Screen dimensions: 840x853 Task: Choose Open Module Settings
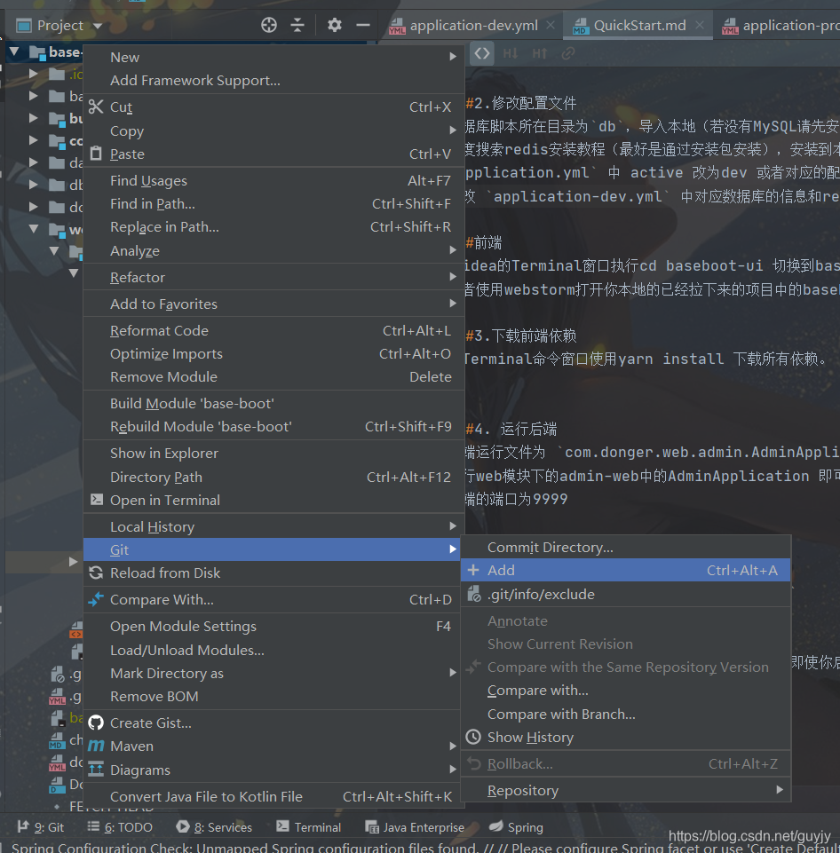click(273, 626)
